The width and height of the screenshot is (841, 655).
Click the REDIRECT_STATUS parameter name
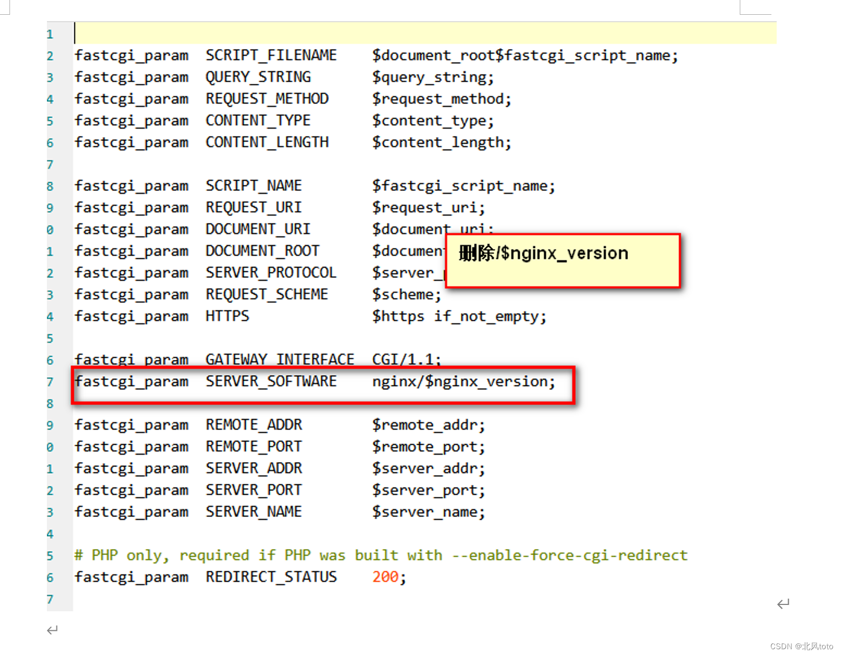[x=271, y=577]
